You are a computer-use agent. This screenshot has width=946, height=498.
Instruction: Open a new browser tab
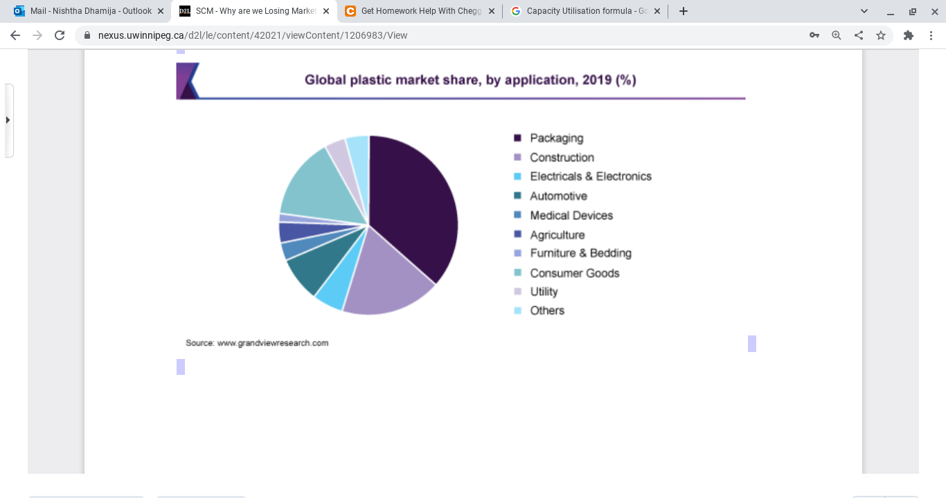[684, 11]
